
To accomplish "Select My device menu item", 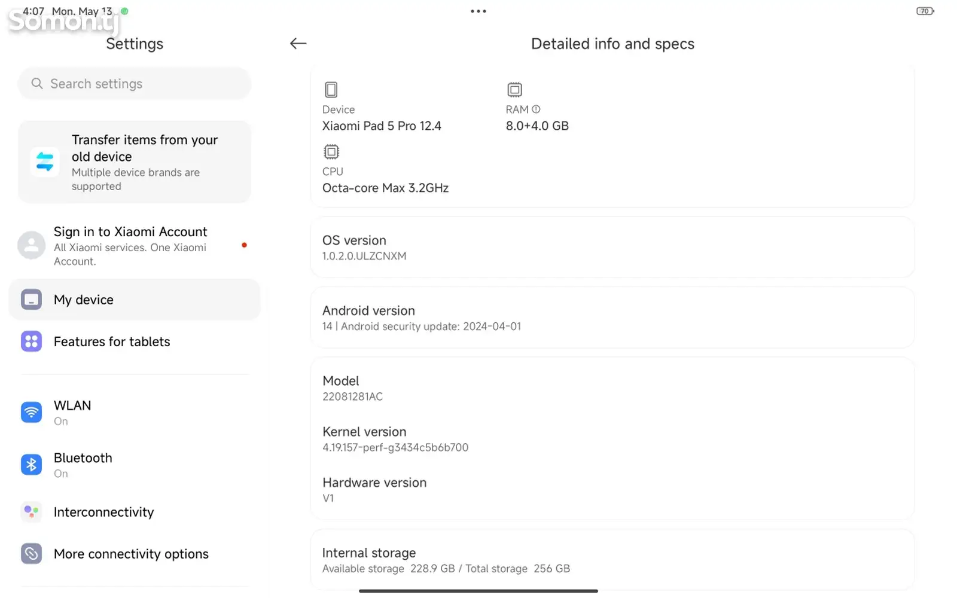I will pos(135,300).
